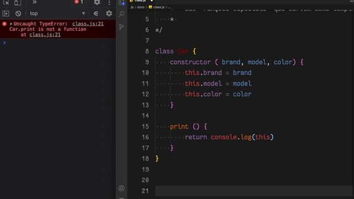Image resolution: width=354 pixels, height=199 pixels.
Task: Open DevTools settings gear in top bar
Action: (97, 2)
